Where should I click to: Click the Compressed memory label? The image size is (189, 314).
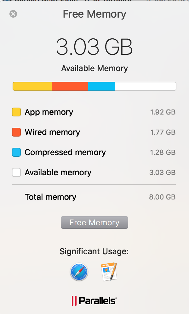65,152
